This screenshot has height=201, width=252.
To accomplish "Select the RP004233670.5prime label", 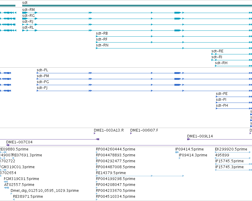I will click(x=115, y=191).
